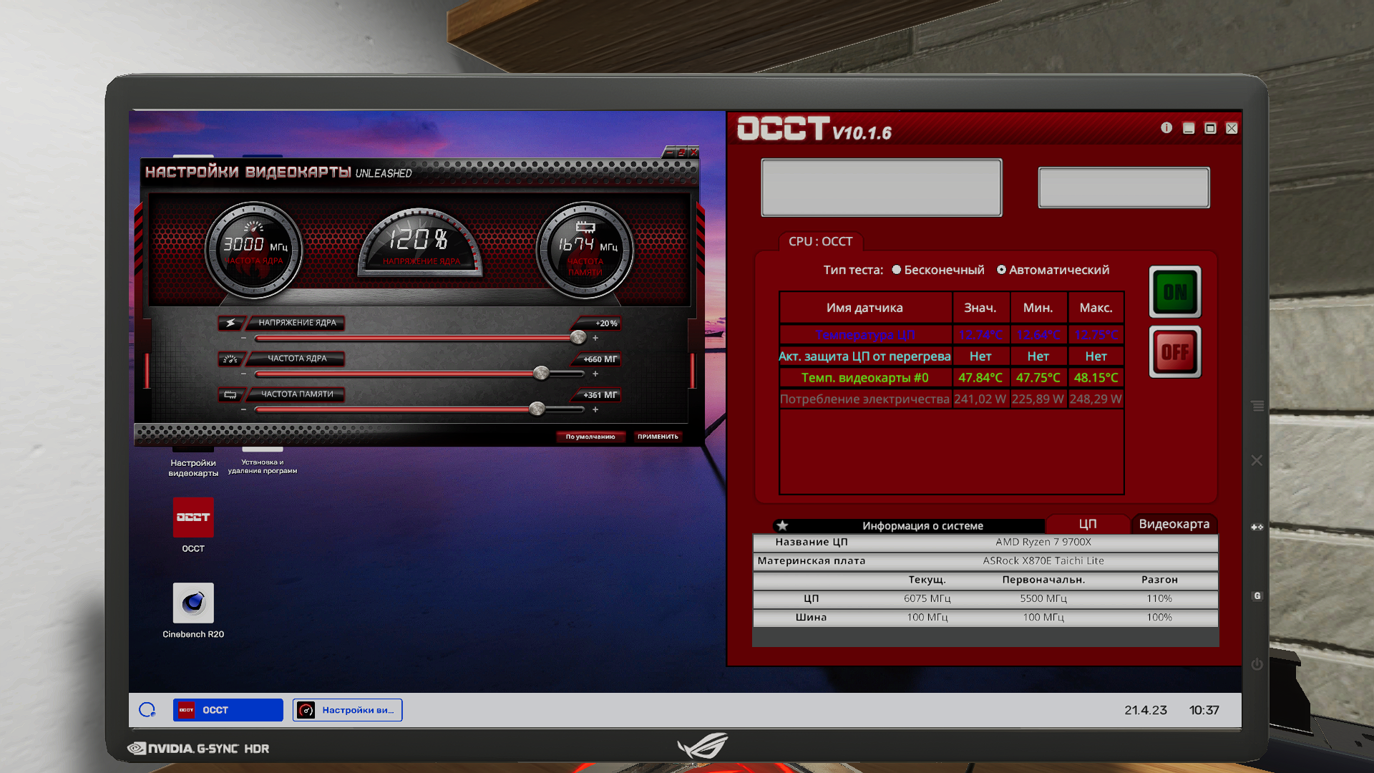Click the core voltage slider handle
Image resolution: width=1374 pixels, height=773 pixels.
[x=578, y=337]
